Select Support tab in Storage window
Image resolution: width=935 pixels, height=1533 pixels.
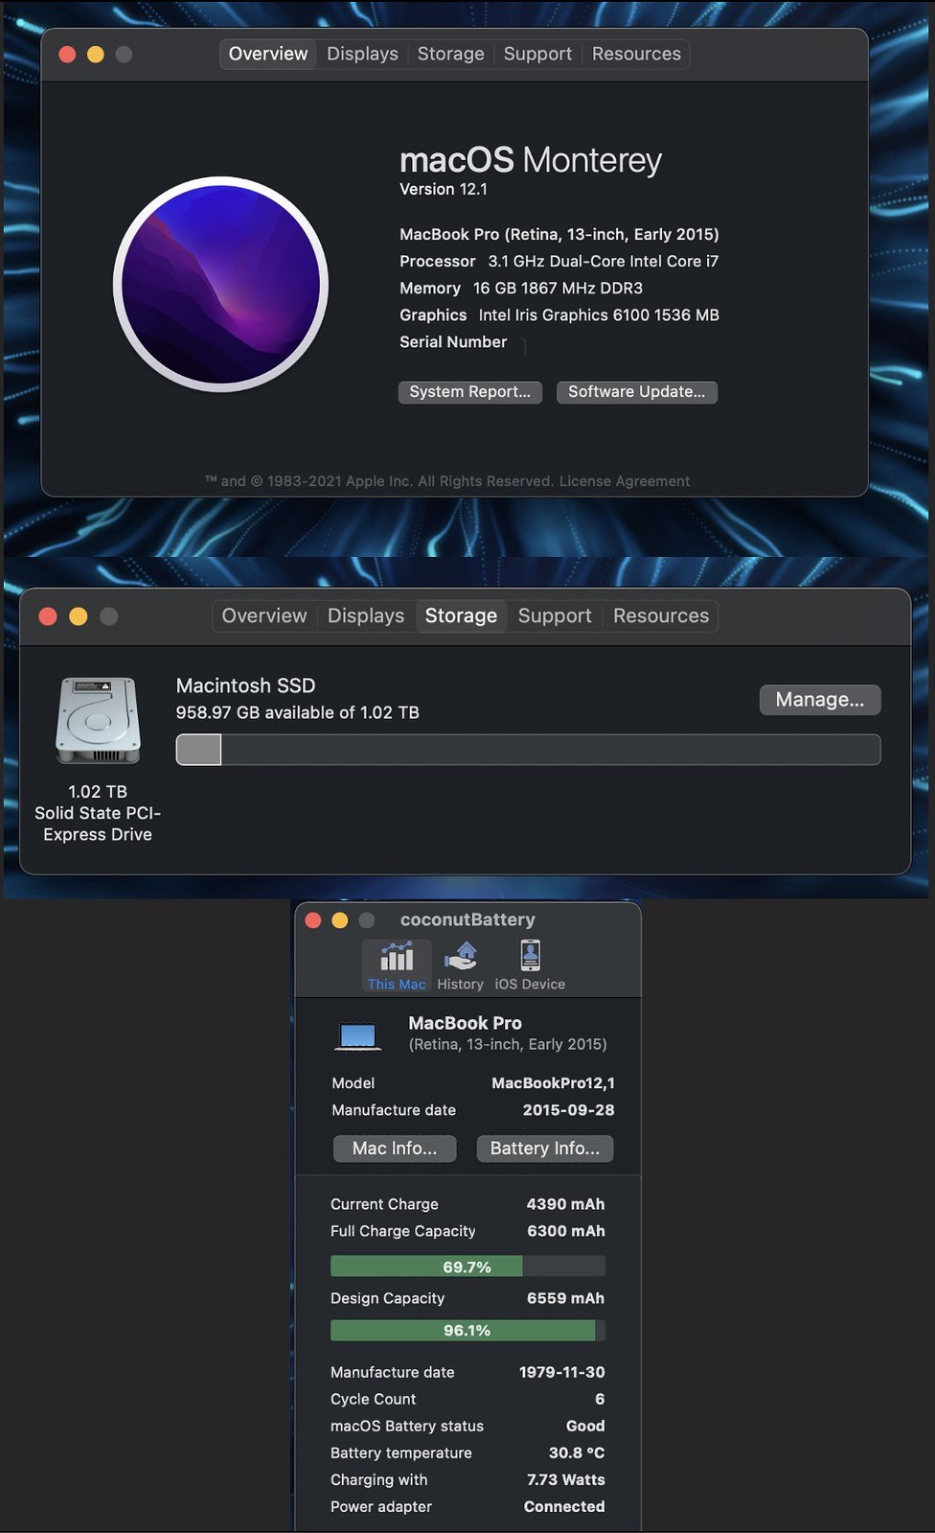[x=555, y=616]
